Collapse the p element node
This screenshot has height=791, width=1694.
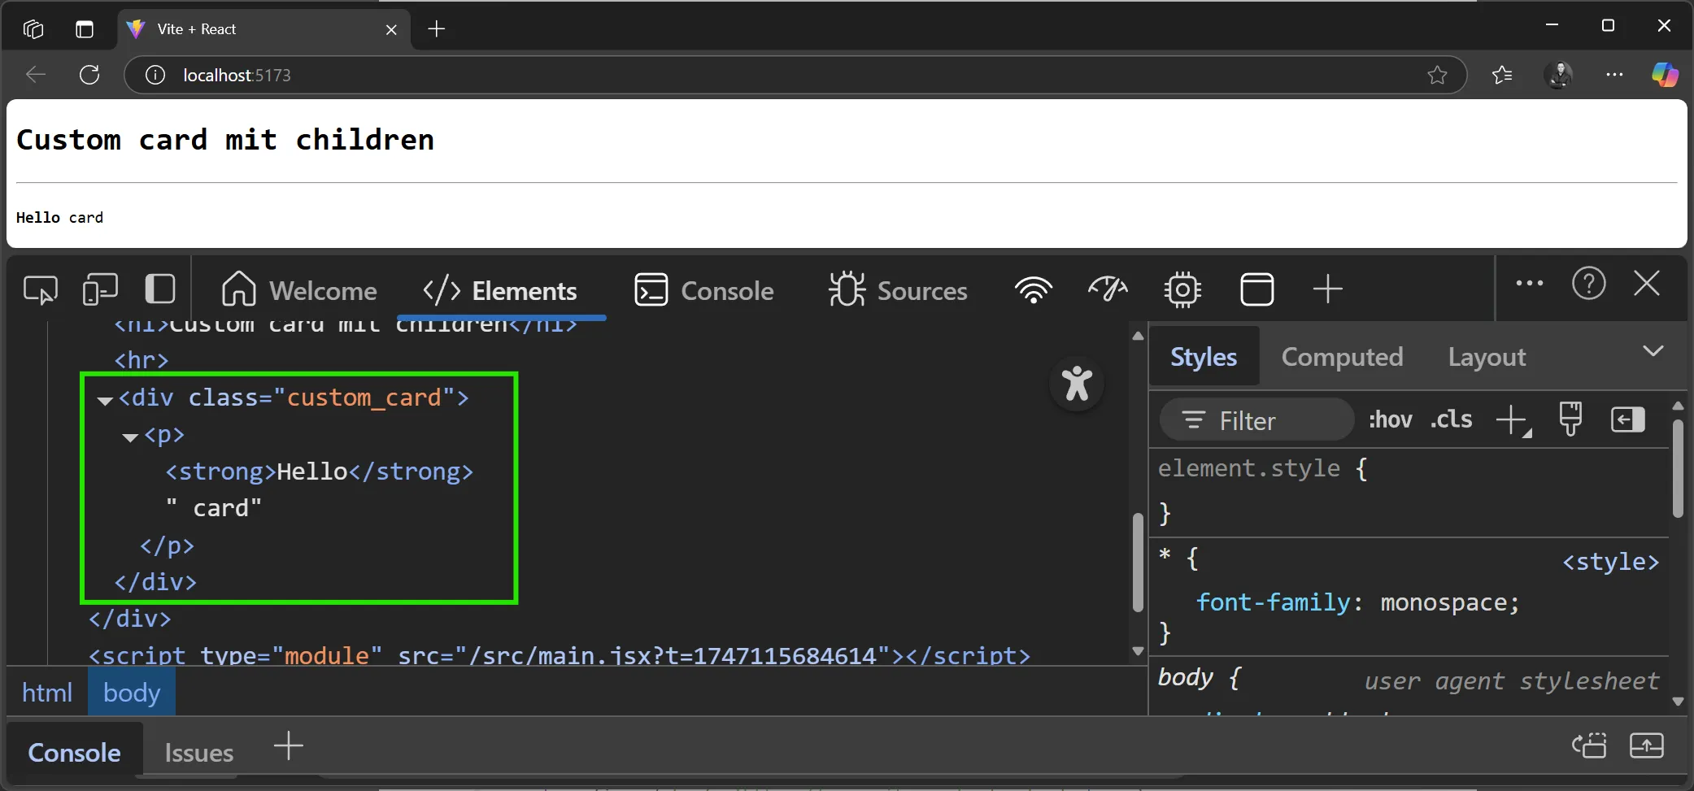point(130,437)
